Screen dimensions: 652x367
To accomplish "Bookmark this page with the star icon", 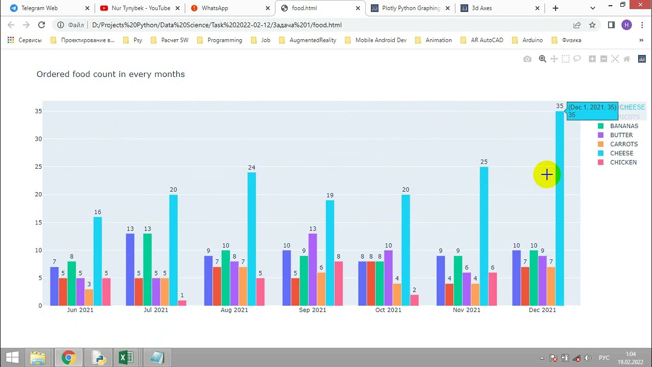I will 592,25.
